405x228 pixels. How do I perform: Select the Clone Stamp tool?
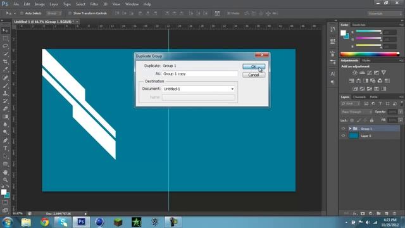pyautogui.click(x=5, y=93)
